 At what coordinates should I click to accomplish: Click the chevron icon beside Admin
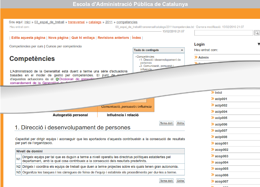(x=196, y=58)
